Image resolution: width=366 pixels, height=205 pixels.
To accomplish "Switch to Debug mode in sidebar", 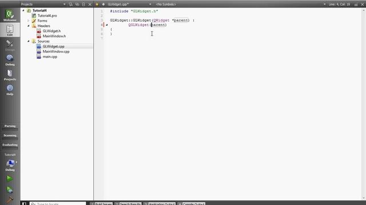I will pos(10,60).
